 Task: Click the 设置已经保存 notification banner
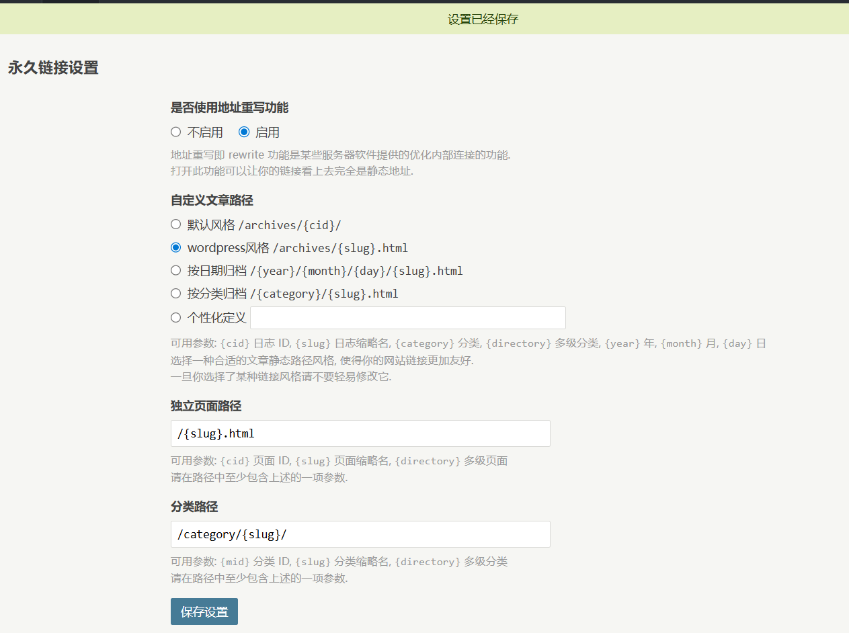[x=483, y=19]
